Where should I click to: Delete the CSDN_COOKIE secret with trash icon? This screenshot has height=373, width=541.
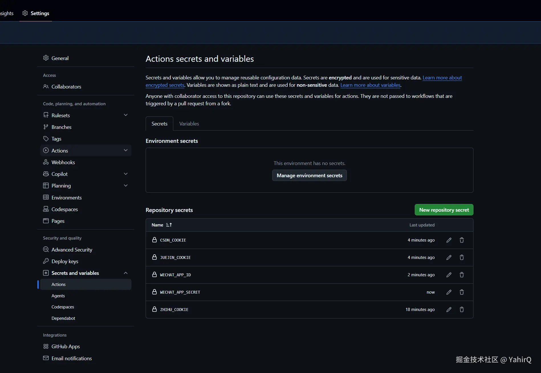click(462, 240)
